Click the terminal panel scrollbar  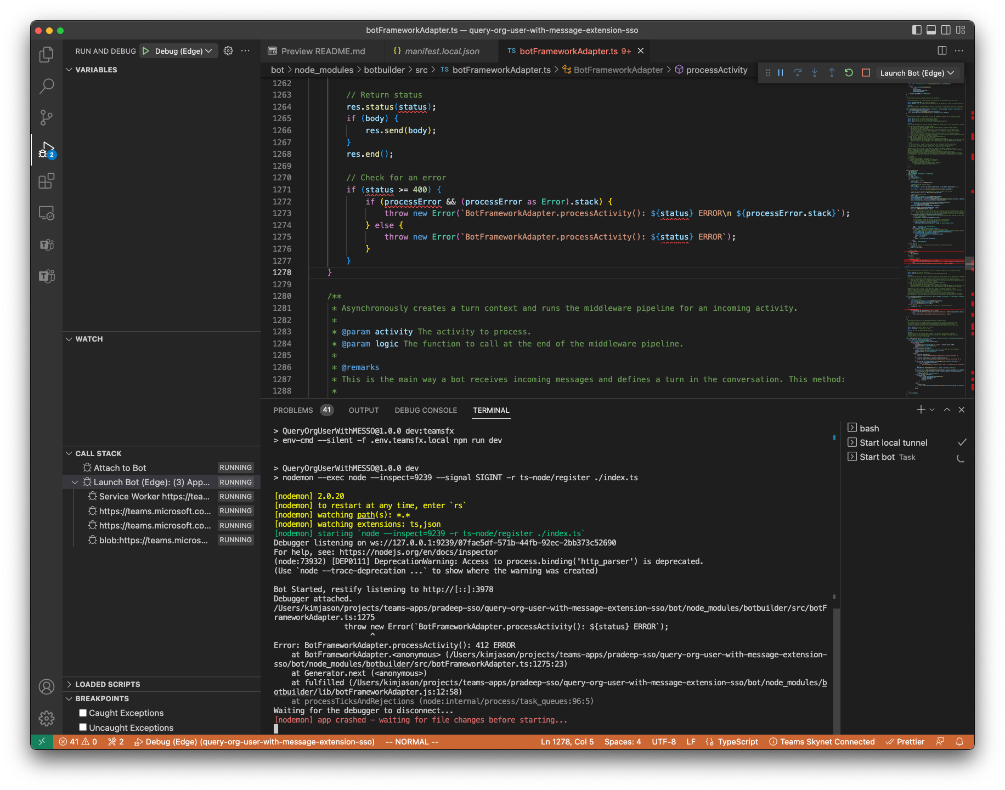coord(836,672)
